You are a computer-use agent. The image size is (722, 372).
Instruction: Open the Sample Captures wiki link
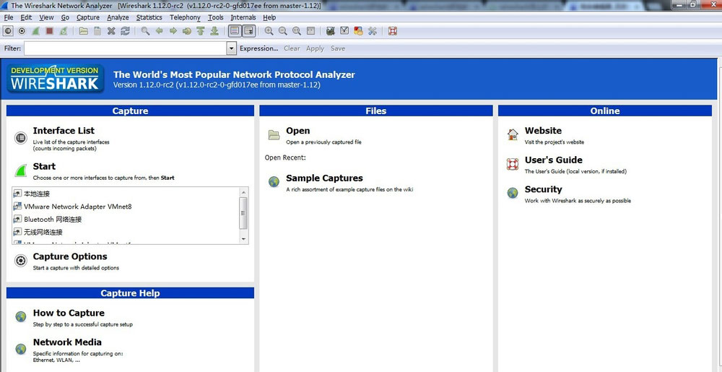click(x=324, y=178)
